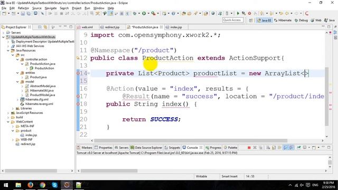Click the error marker on line 17

pos(78,96)
